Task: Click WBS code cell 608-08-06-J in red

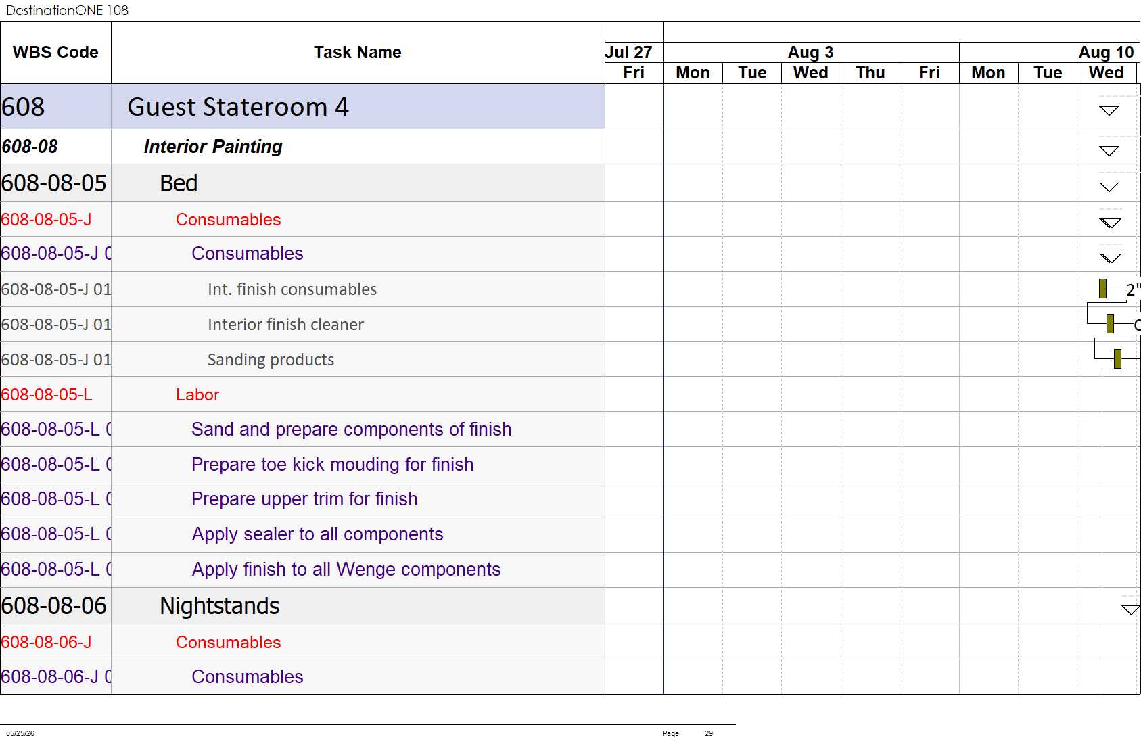Action: [x=55, y=643]
